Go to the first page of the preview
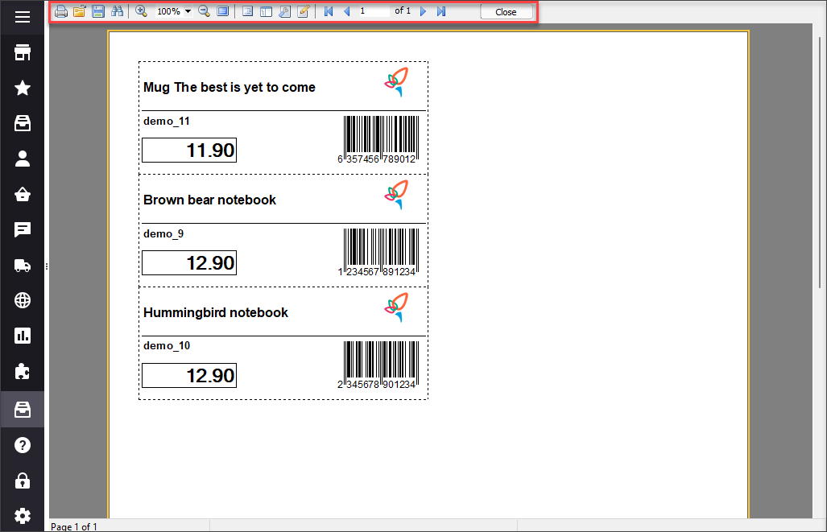This screenshot has width=827, height=532. [329, 11]
